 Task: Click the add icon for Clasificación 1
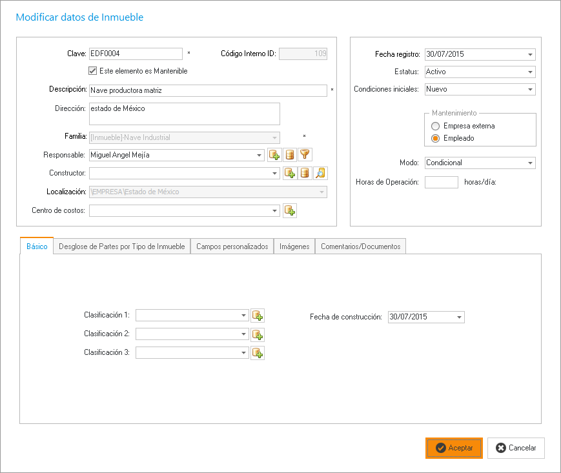(258, 316)
